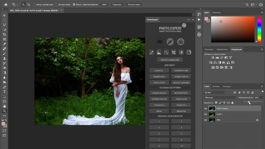This screenshot has height=149, width=265.
Task: Select the Zoom In mode icon
Action: [23, 5]
